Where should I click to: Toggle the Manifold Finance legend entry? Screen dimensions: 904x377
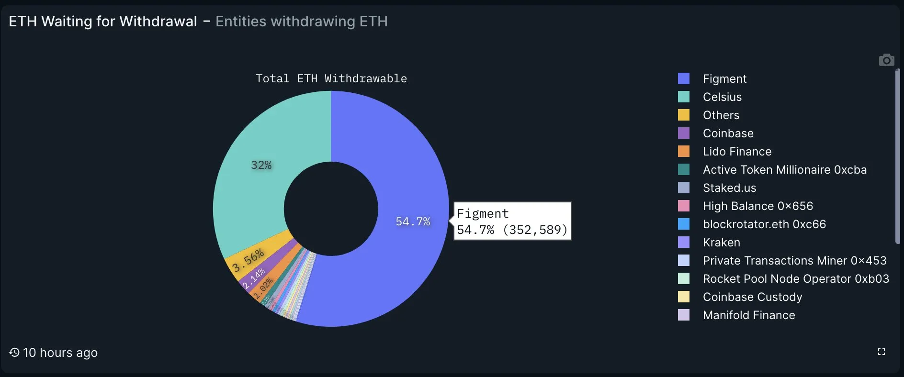pos(748,315)
